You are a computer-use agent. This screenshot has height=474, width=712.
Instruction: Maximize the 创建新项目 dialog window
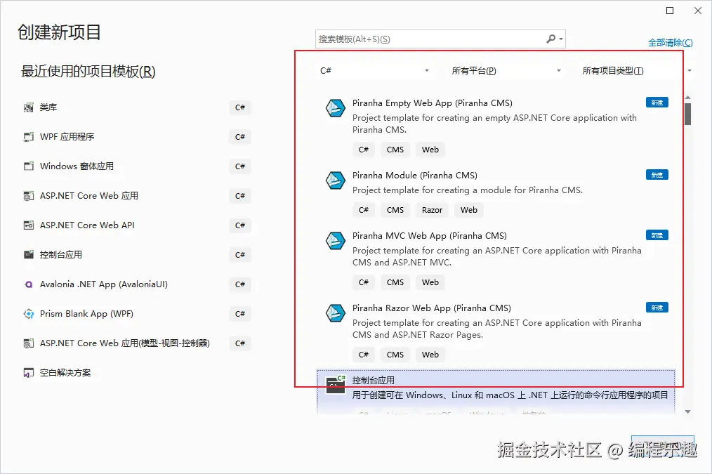[x=670, y=11]
